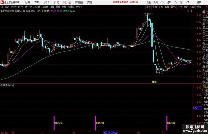Add stock with +自选 button
The image size is (208, 134).
pyautogui.click(x=192, y=7)
